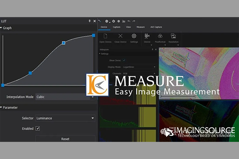
Task: Click the undo arrow icon
Action: tap(129, 21)
